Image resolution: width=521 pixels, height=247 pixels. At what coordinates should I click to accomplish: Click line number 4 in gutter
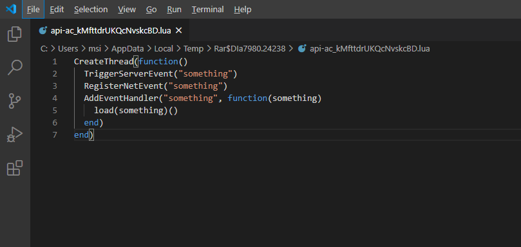pyautogui.click(x=55, y=98)
